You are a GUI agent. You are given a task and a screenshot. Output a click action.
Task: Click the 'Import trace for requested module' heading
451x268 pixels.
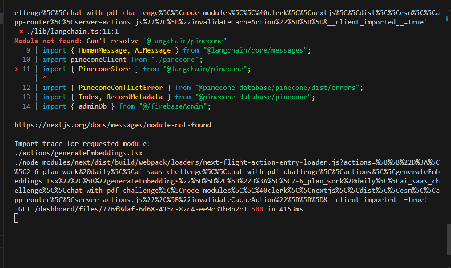(83, 144)
